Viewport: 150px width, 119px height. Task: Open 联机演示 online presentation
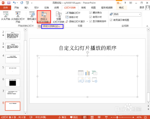click(32, 17)
